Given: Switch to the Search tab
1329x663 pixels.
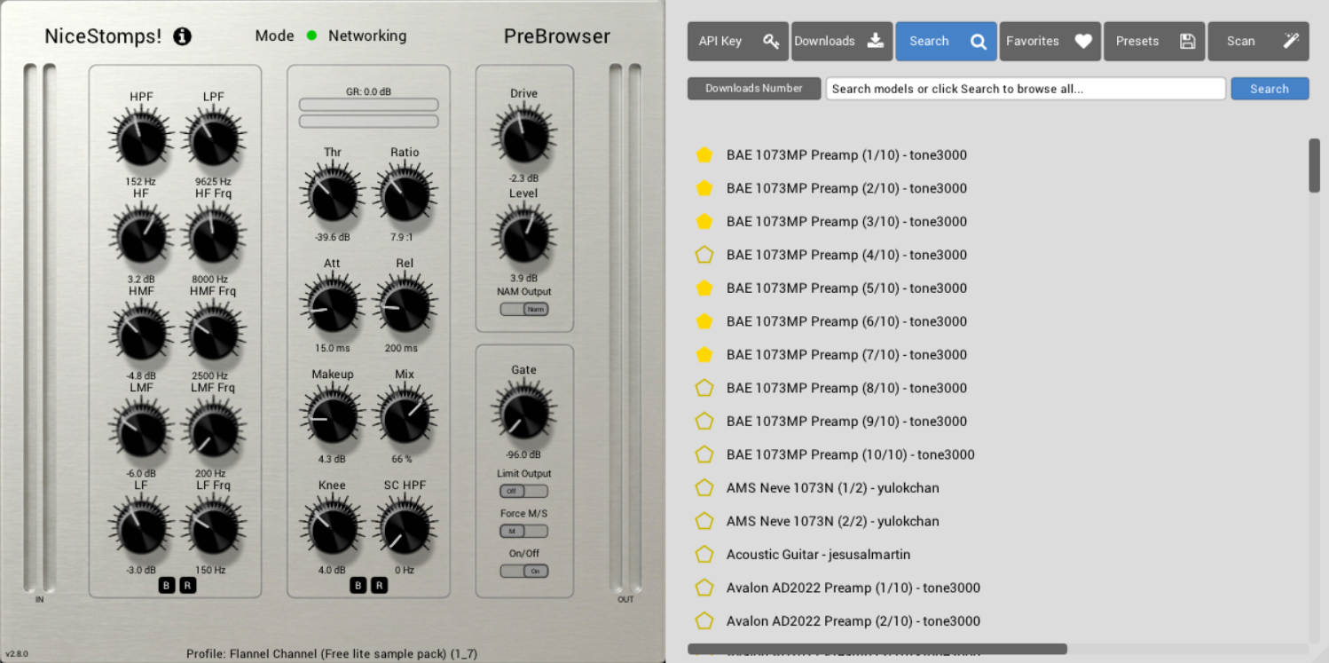Looking at the screenshot, I should pyautogui.click(x=947, y=41).
